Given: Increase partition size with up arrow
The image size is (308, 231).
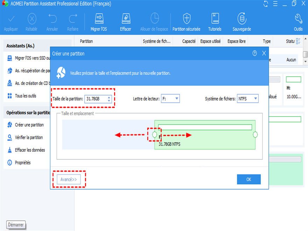Looking at the screenshot, I should pyautogui.click(x=109, y=97).
